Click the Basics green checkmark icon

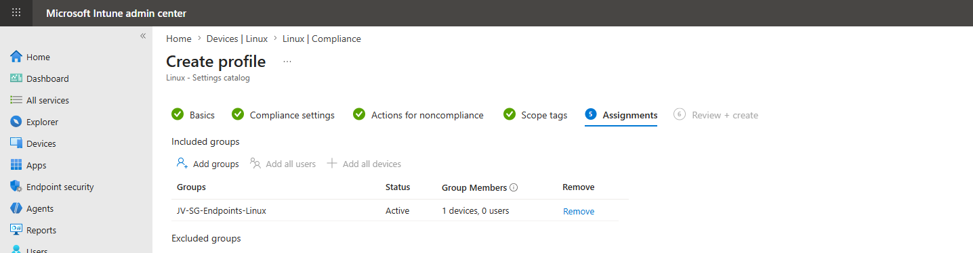(178, 114)
